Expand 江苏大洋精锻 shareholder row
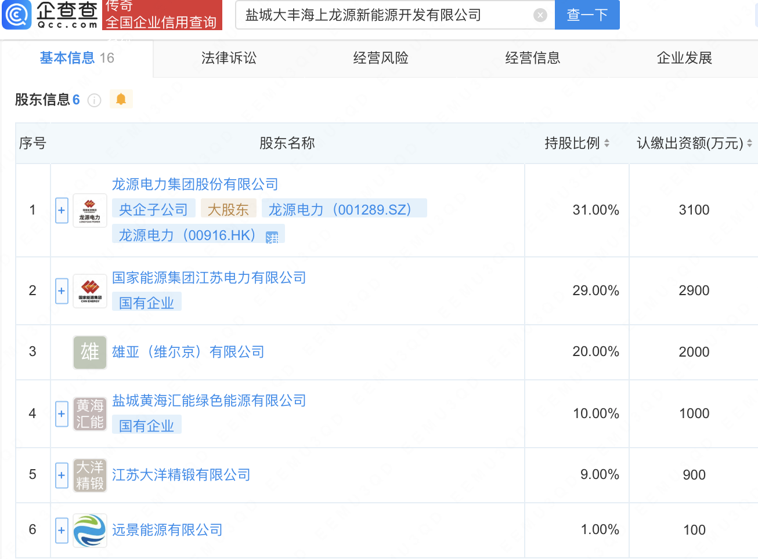 point(62,475)
